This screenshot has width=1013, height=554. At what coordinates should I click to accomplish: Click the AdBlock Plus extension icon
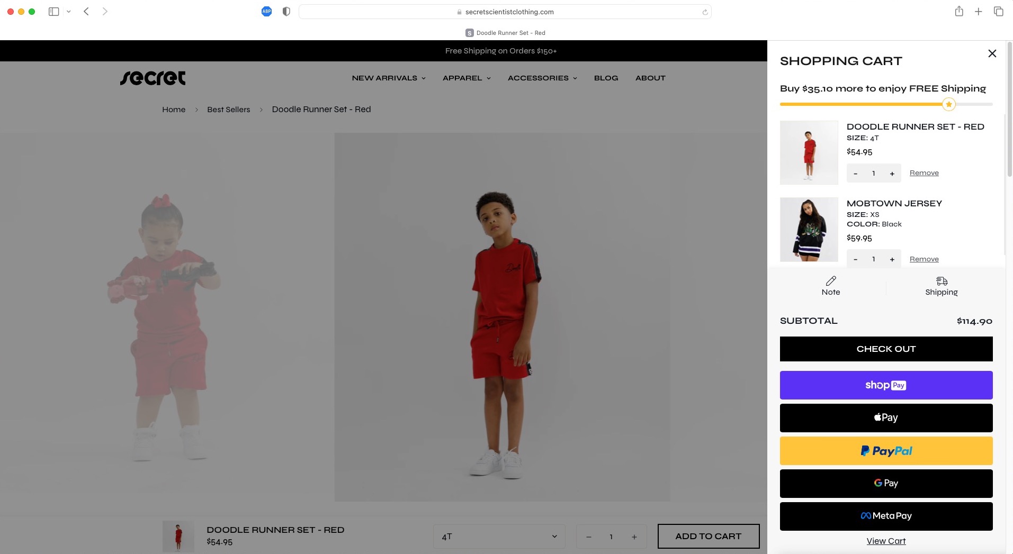point(266,12)
